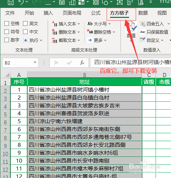This screenshot has width=171, height=178.
Task: Open the 大小写 dropdown arrow
Action: point(110,24)
